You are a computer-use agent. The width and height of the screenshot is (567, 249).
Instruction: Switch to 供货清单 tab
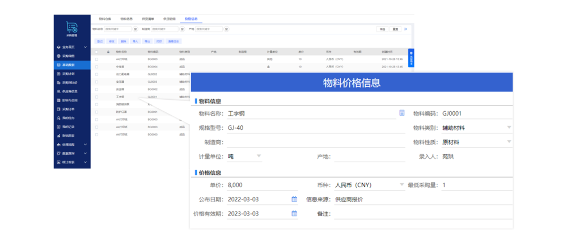[x=148, y=19]
